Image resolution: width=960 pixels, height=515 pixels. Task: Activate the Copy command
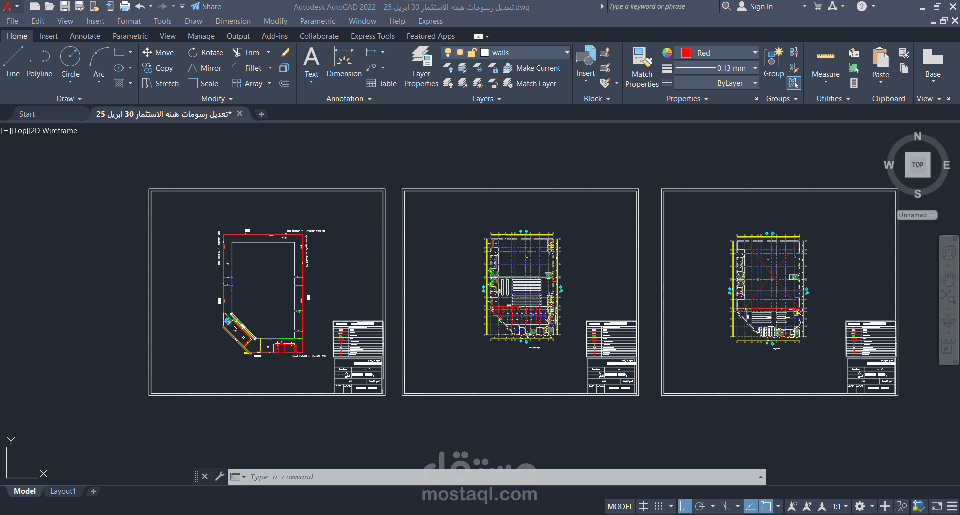[x=157, y=68]
